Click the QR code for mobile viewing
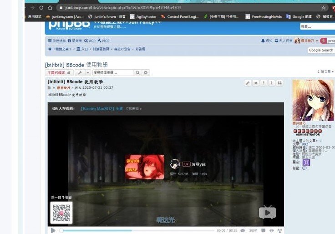This screenshot has height=234, width=335. (x=61, y=213)
